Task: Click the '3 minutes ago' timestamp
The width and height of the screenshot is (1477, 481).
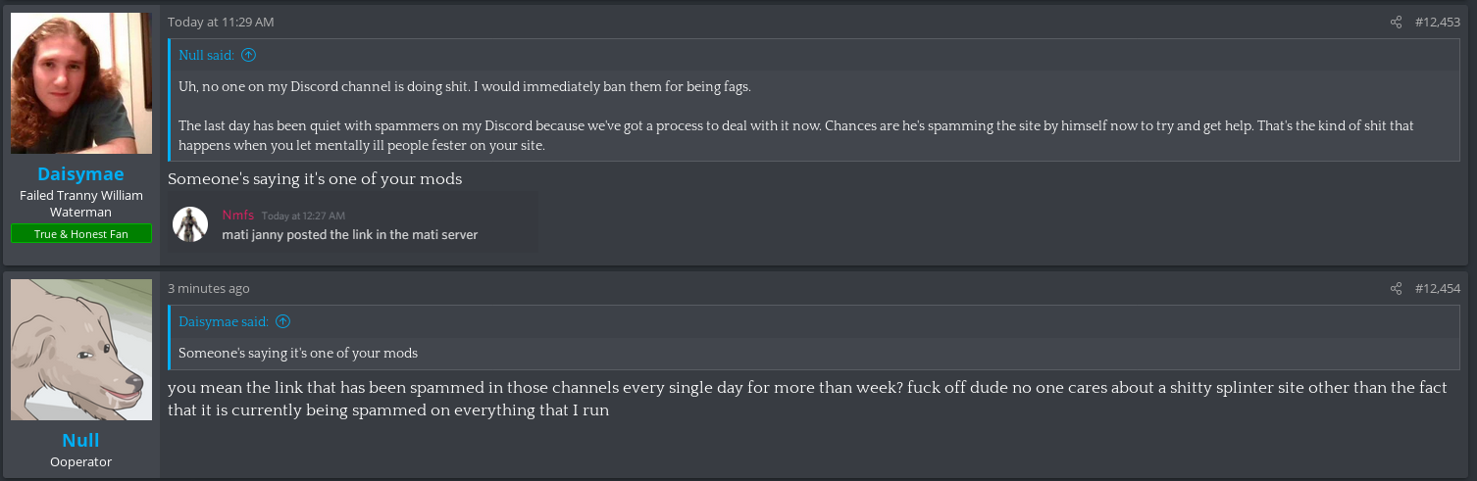Action: pyautogui.click(x=209, y=288)
